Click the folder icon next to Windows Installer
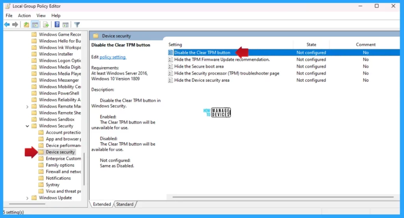The height and width of the screenshot is (218, 404). pos(34,54)
